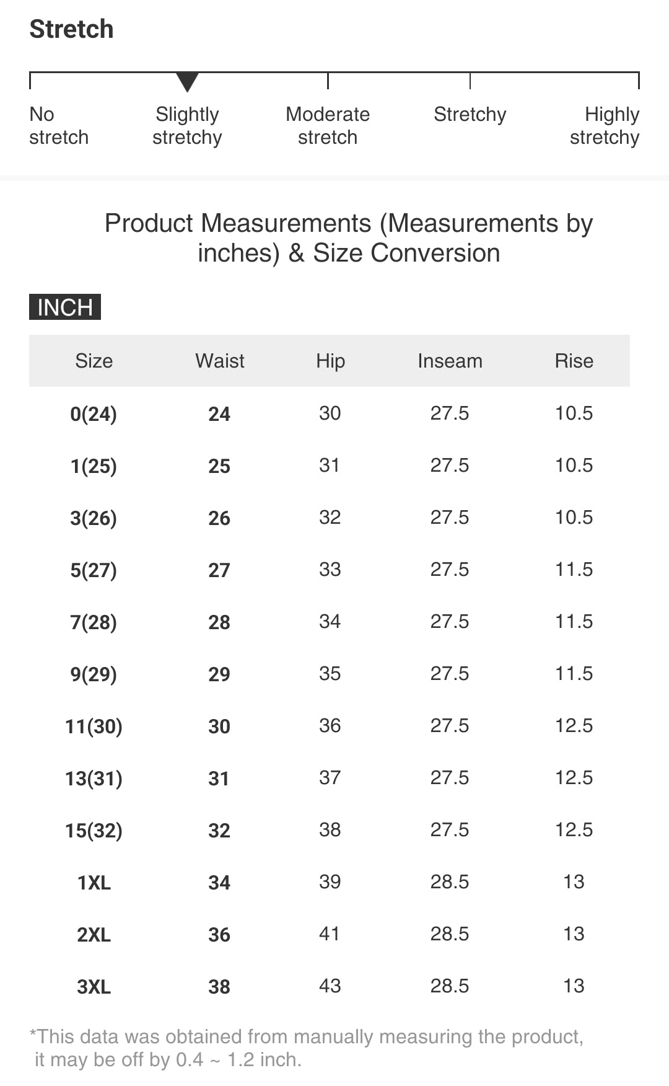The width and height of the screenshot is (669, 1086).
Task: Select the 15(32) size row
Action: coord(94,830)
